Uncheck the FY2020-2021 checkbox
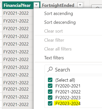This screenshot has height=109, width=102. click(50, 86)
